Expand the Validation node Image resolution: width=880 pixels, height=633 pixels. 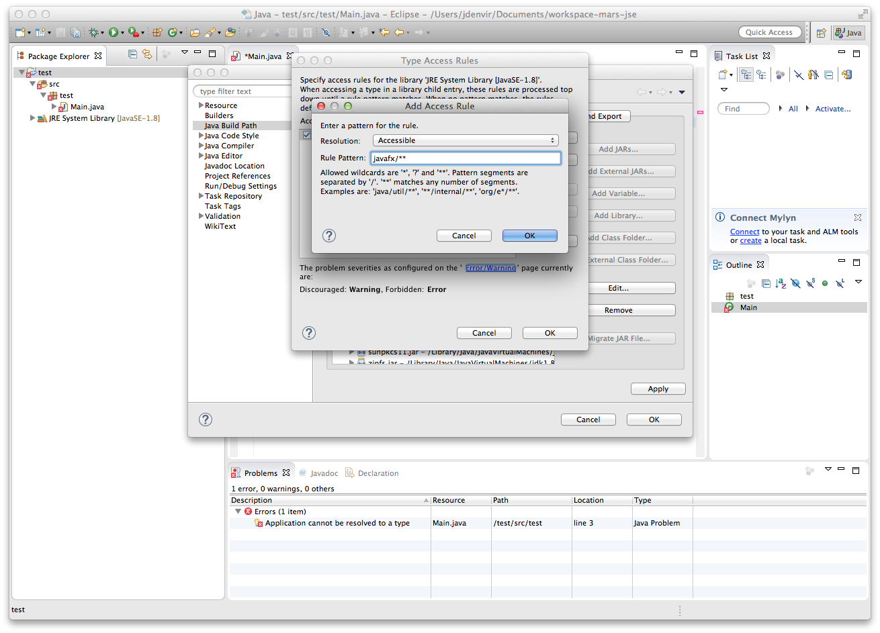click(201, 216)
